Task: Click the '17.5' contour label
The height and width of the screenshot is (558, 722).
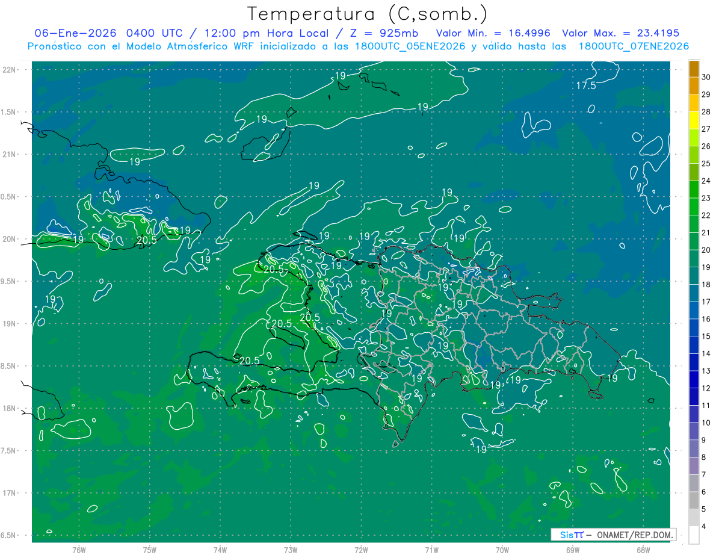Action: (x=586, y=85)
